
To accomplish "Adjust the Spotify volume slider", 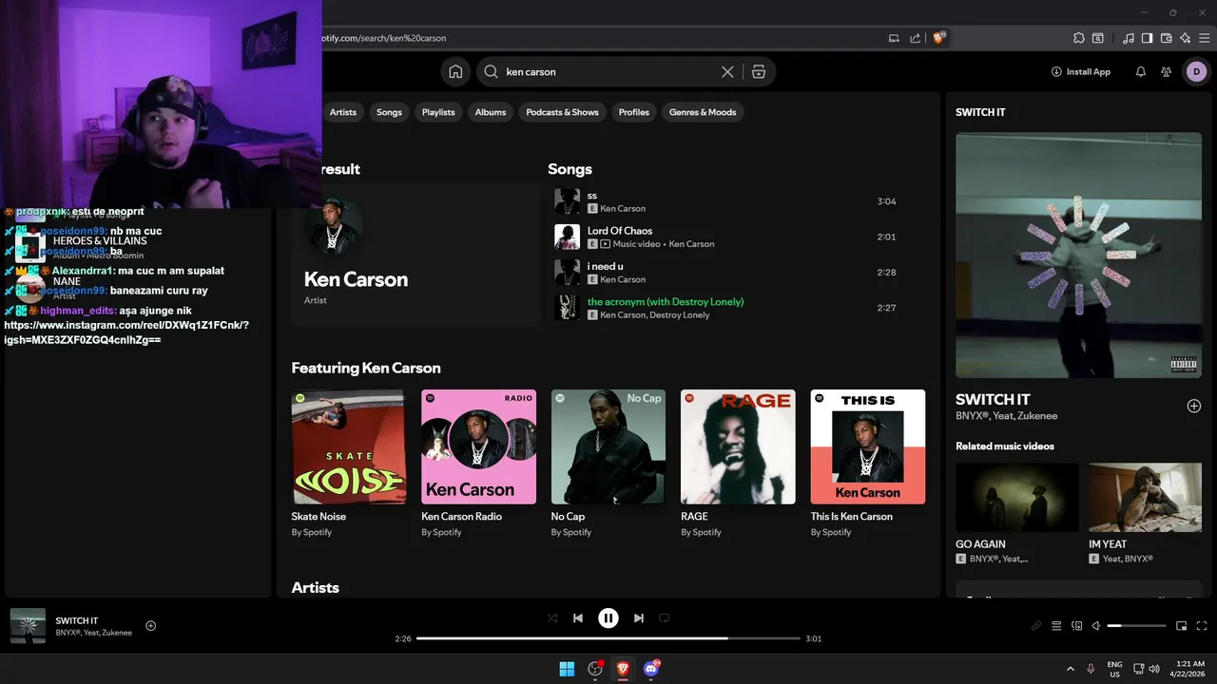I will (x=1136, y=626).
